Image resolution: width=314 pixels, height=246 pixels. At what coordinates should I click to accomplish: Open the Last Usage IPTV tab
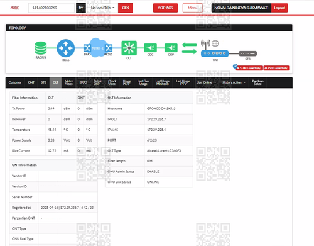point(183,82)
